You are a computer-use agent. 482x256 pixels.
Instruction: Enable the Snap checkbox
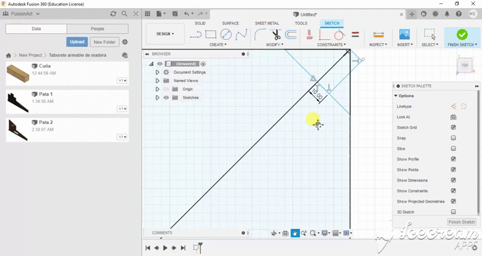pyautogui.click(x=453, y=138)
